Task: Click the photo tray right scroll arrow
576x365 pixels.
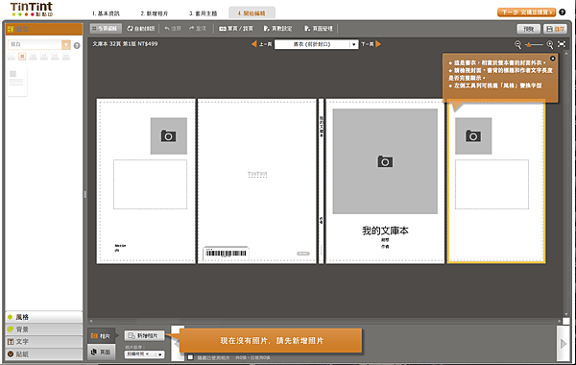Action: (x=564, y=344)
